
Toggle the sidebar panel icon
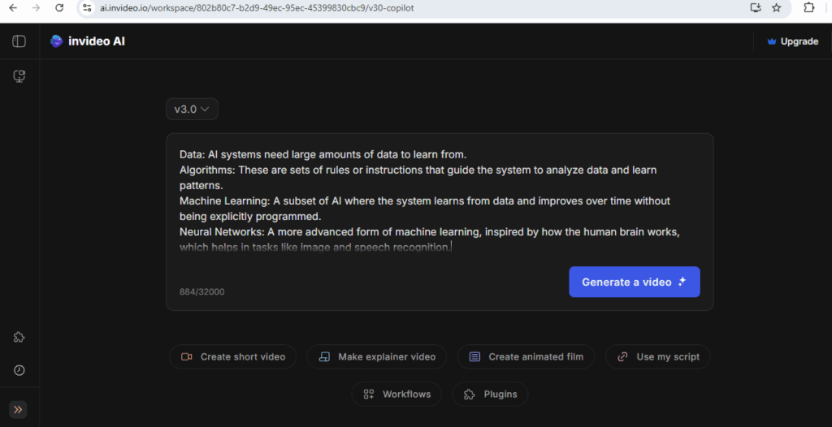coord(19,41)
